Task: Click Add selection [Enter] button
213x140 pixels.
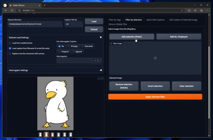Action: coord(132,37)
